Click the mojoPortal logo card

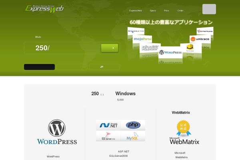click(x=142, y=39)
